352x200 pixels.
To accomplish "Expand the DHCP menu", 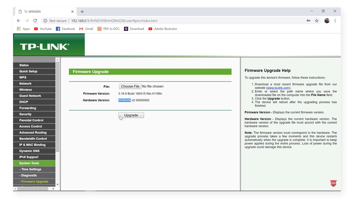I will (34, 102).
